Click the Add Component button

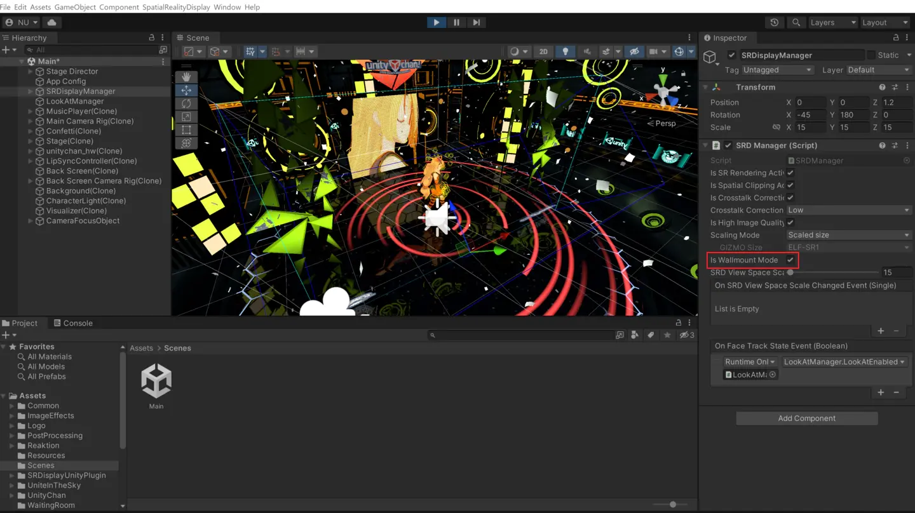point(806,418)
